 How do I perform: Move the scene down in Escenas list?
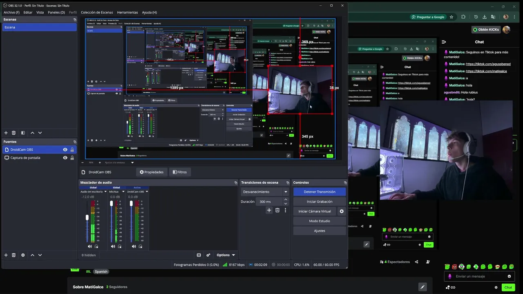[40, 133]
